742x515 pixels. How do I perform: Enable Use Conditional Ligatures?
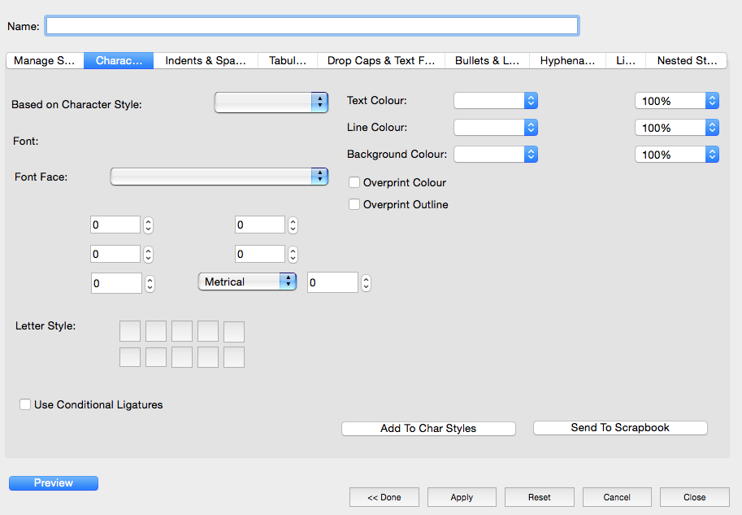[x=25, y=404]
